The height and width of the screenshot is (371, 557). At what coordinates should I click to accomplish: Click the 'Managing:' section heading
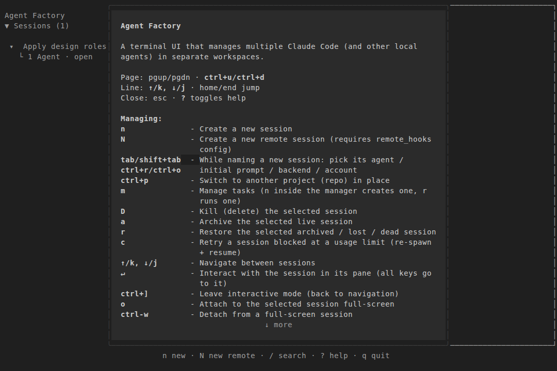[x=141, y=119]
